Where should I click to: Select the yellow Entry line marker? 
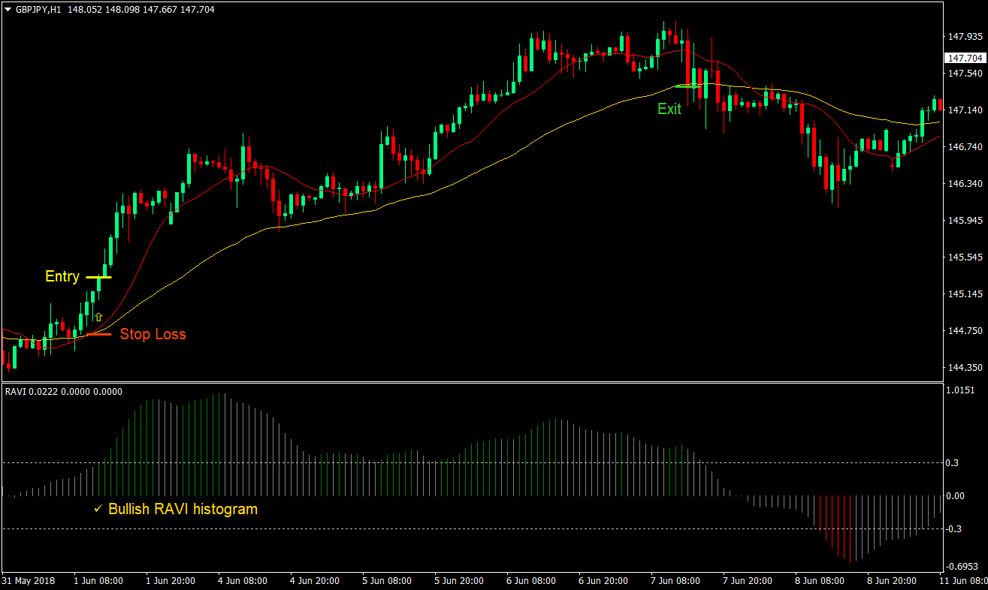point(98,278)
